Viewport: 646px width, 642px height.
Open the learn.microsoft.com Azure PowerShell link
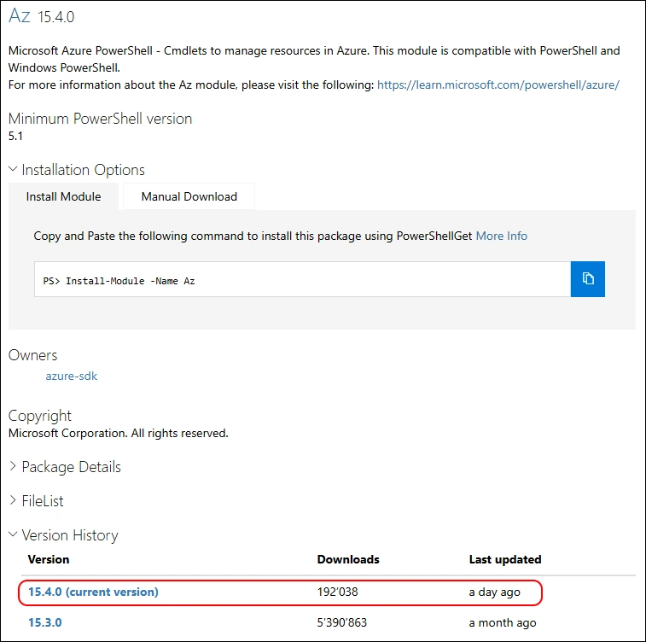(x=498, y=85)
